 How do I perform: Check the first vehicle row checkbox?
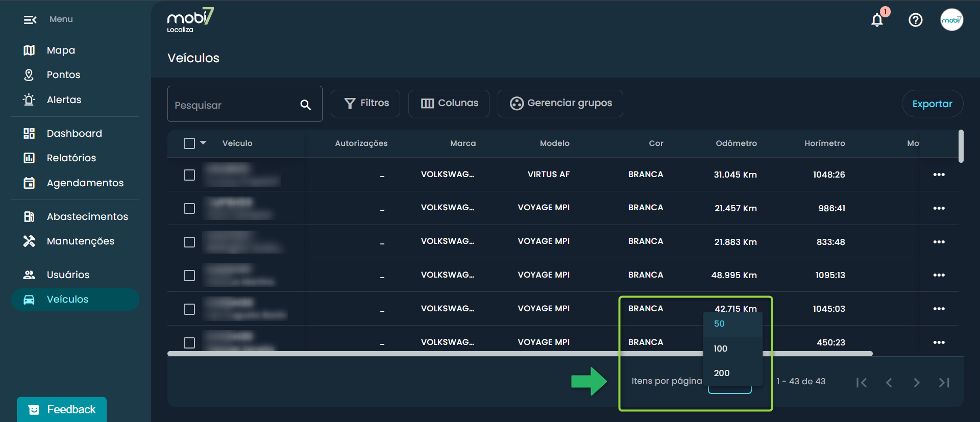click(x=189, y=175)
